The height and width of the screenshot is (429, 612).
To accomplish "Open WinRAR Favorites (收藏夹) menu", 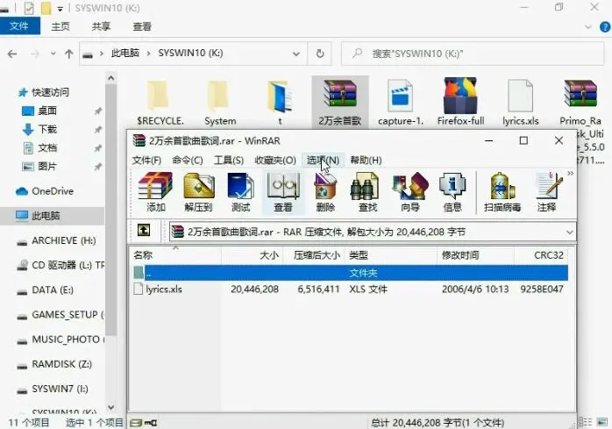I will [275, 161].
